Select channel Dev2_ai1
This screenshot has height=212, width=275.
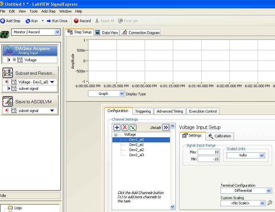[136, 145]
